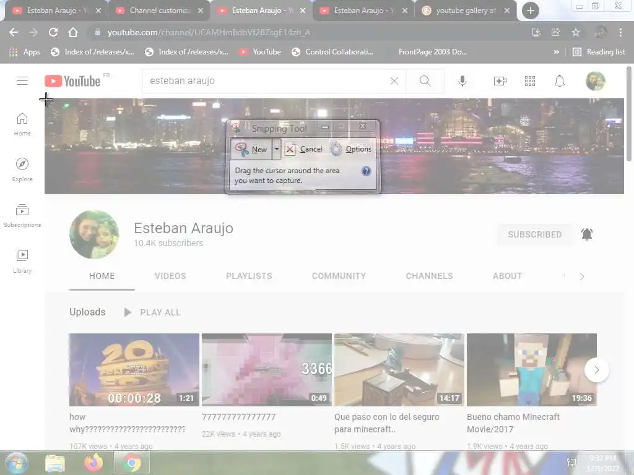The height and width of the screenshot is (475, 634).
Task: Open Subscriptions in the sidebar
Action: (x=22, y=216)
